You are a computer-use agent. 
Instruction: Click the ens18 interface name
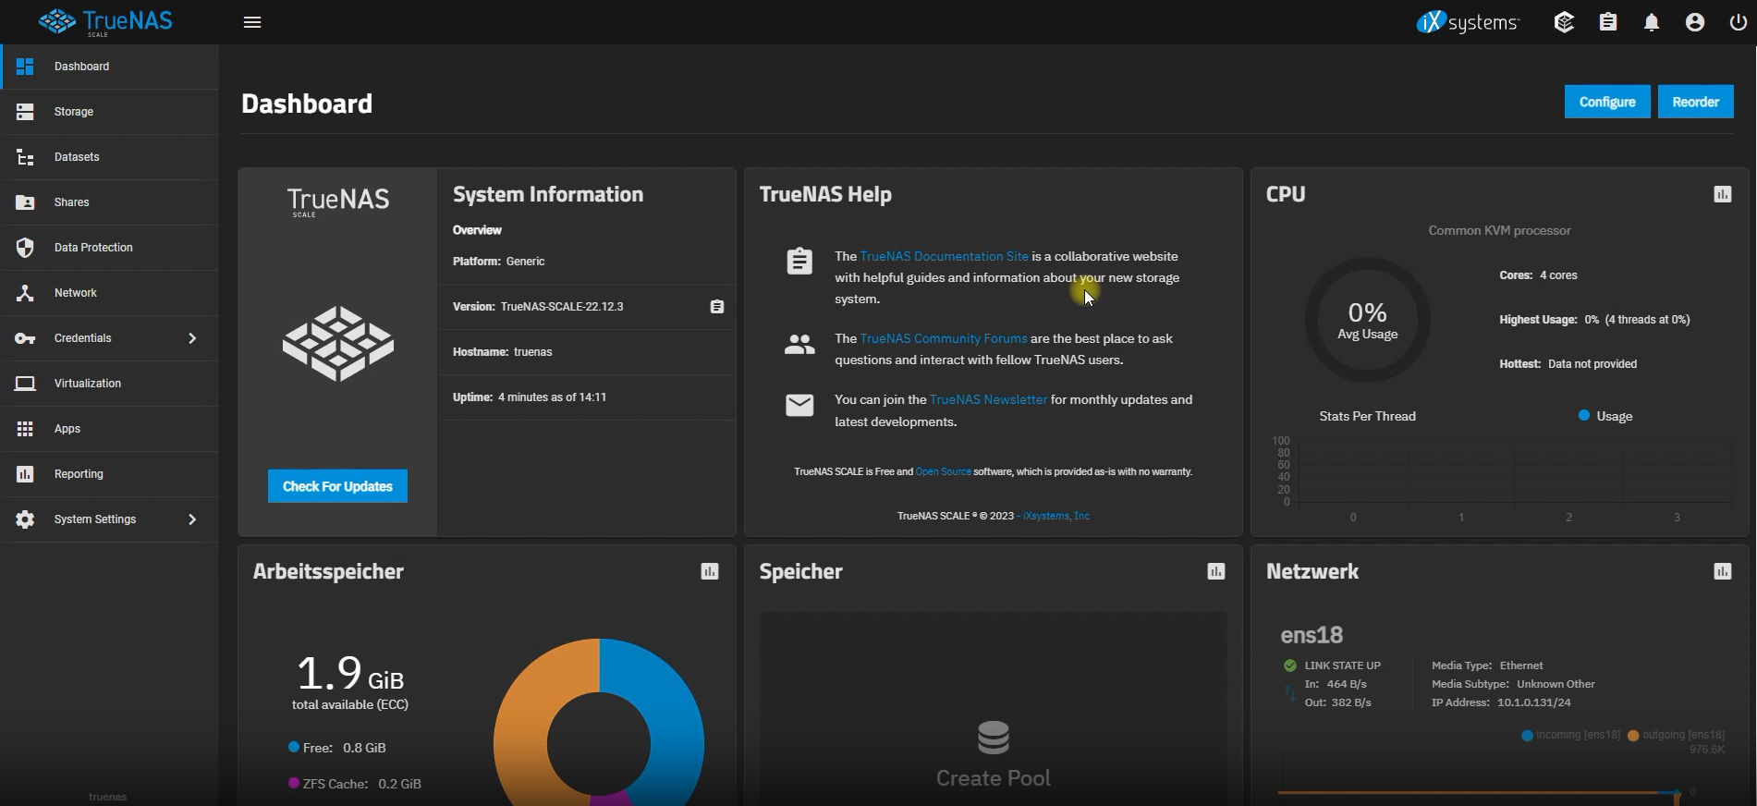coord(1312,635)
